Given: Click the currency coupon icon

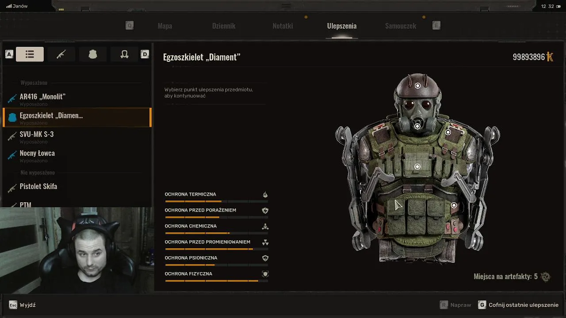Looking at the screenshot, I should (550, 57).
